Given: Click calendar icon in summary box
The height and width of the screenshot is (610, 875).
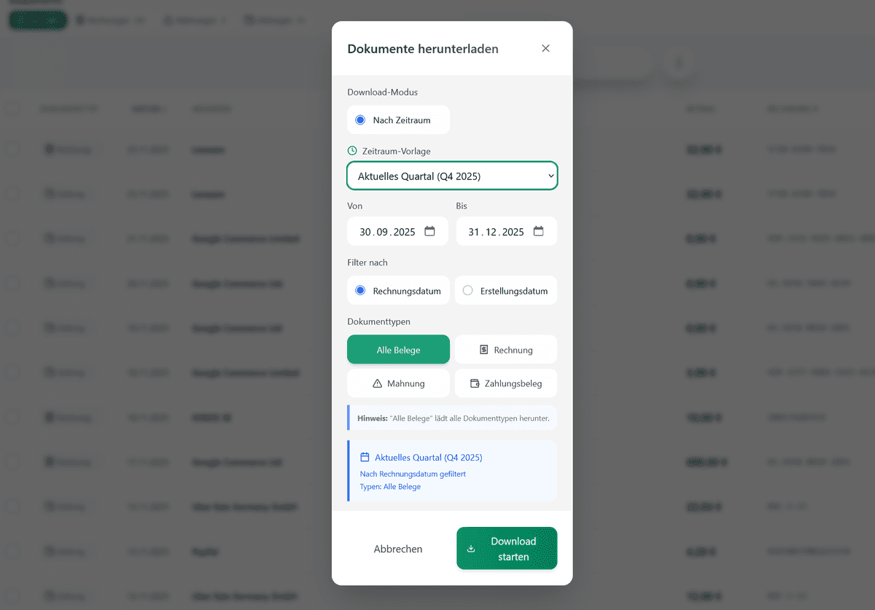Looking at the screenshot, I should point(365,458).
